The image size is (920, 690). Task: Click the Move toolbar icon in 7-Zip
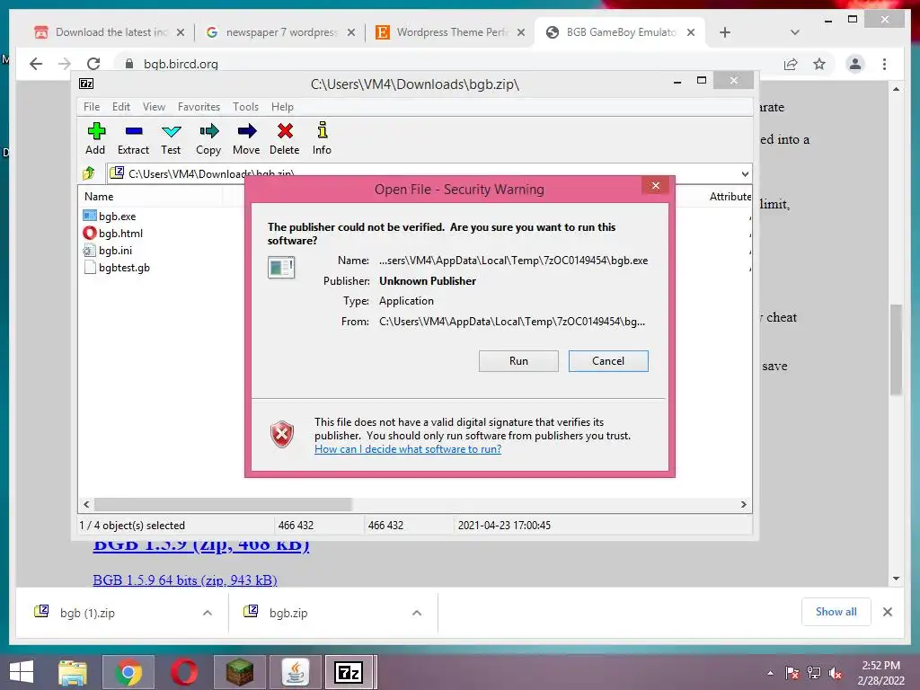click(x=246, y=138)
